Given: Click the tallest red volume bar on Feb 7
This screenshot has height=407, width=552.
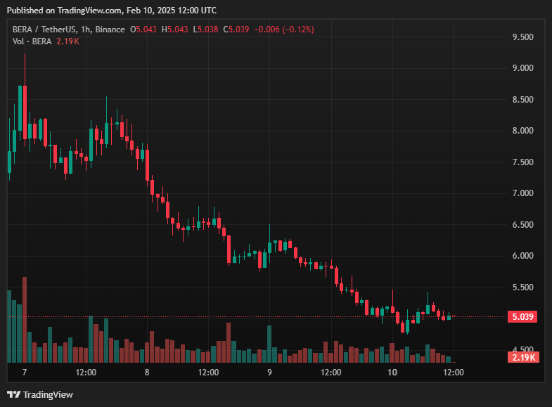Looking at the screenshot, I should (x=25, y=320).
